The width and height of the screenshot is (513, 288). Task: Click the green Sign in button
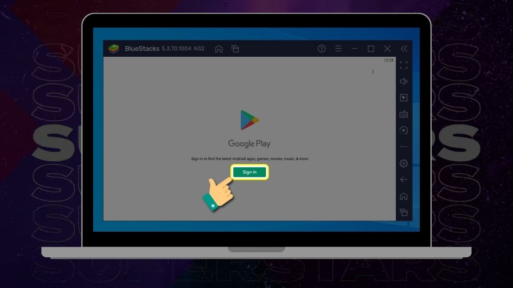point(250,172)
